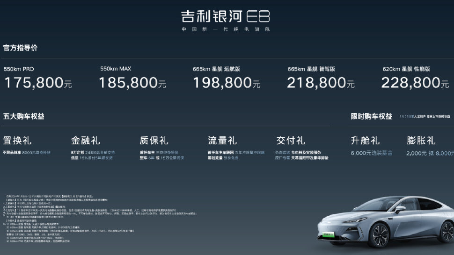Click the car's green license plate
Image resolution: width=454 pixels, height=255 pixels.
tap(329, 234)
